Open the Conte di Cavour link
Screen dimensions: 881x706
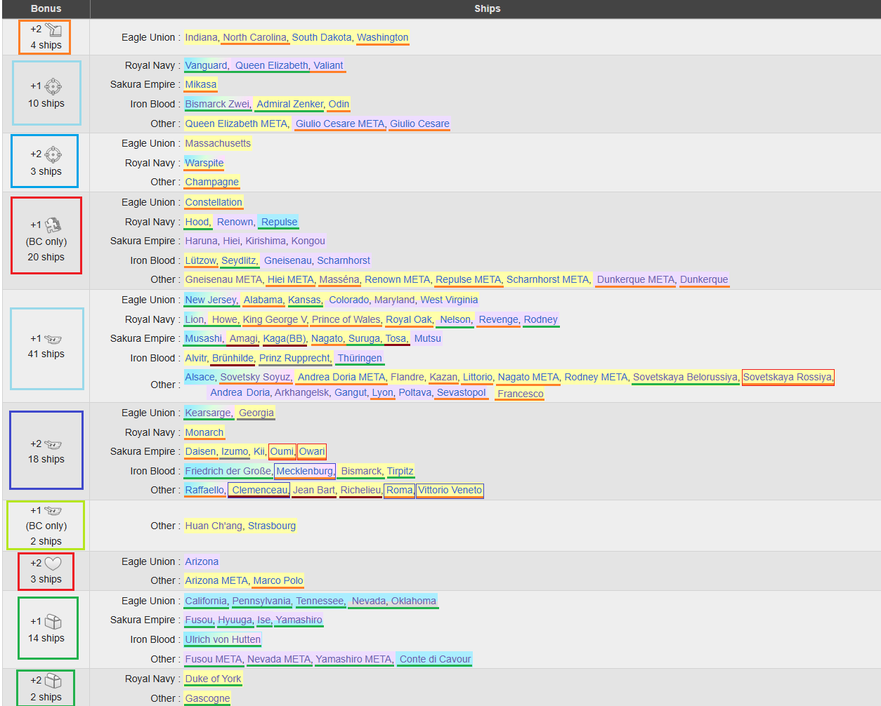coord(436,659)
